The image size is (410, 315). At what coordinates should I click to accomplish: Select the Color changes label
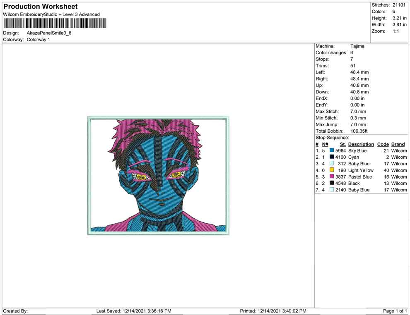click(x=331, y=52)
